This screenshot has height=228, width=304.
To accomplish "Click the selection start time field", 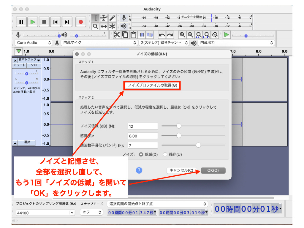I will [x=132, y=213].
